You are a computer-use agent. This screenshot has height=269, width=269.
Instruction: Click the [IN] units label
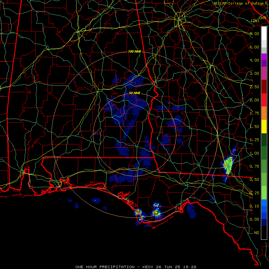point(255,21)
